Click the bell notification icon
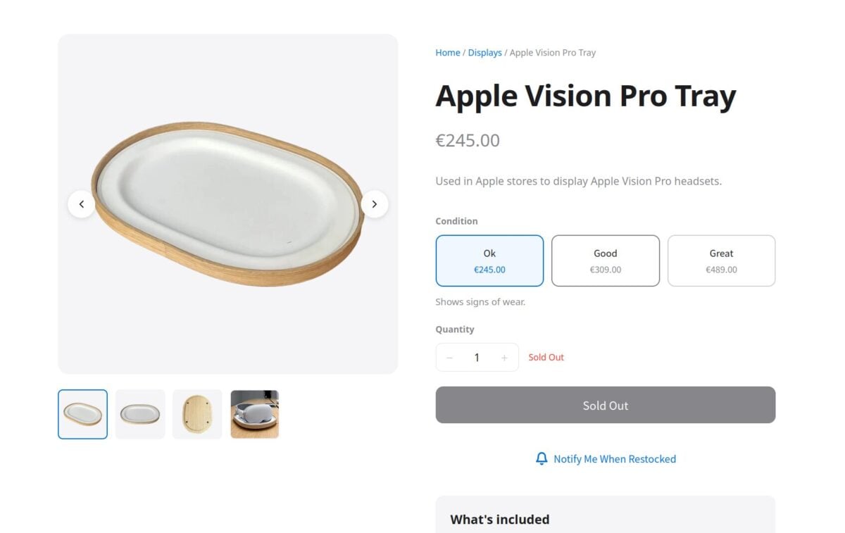 point(542,459)
